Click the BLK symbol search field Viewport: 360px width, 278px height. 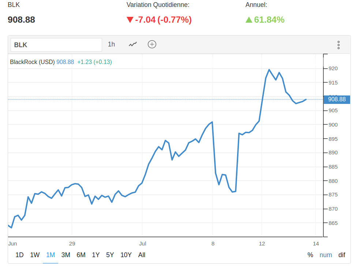point(56,45)
